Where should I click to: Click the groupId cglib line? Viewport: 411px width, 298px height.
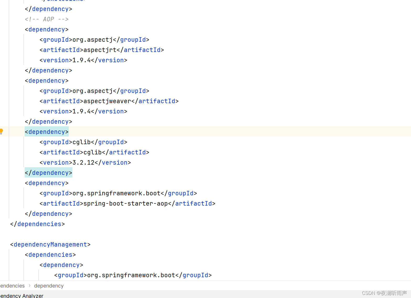83,142
